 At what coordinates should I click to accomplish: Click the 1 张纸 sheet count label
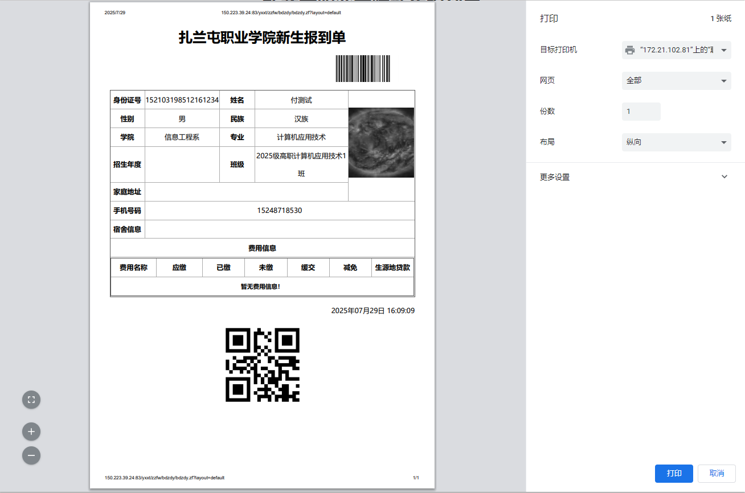721,19
